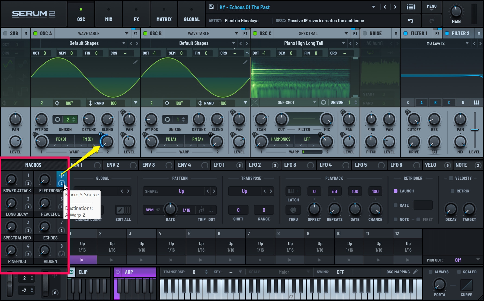Select the LFO 1 tab
This screenshot has height=301, width=484.
point(228,165)
